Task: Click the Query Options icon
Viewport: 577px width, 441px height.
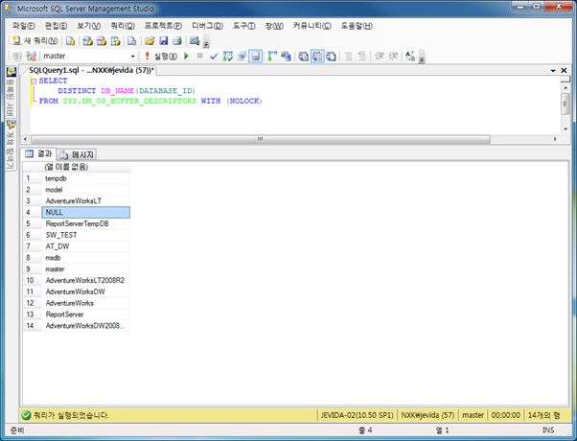Action: coord(242,56)
